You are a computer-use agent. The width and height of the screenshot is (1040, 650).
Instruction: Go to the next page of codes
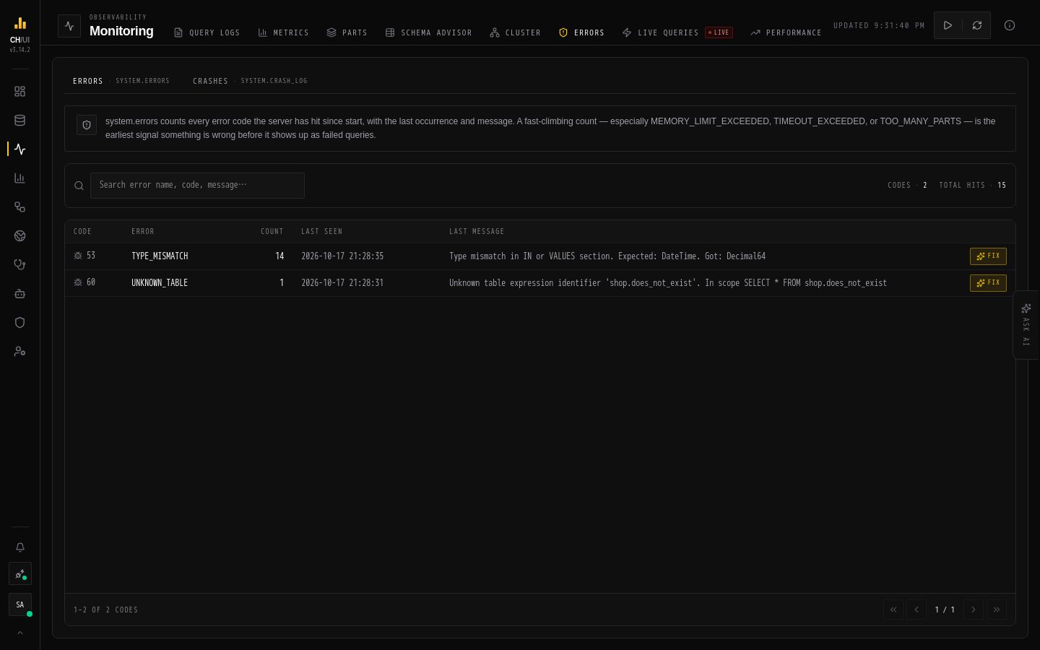coord(973,610)
